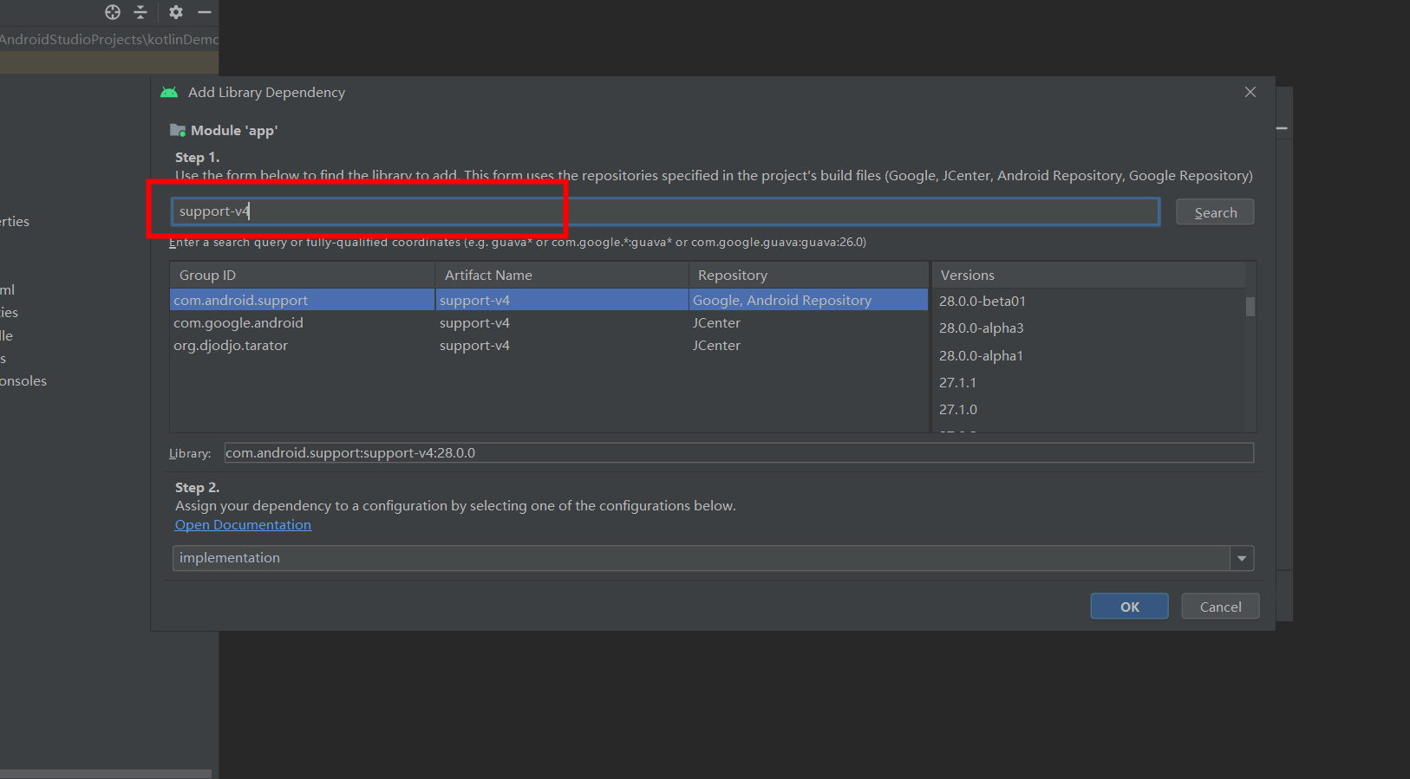Image resolution: width=1410 pixels, height=779 pixels.
Task: Open the implementation configuration dropdown arrow
Action: coord(1242,558)
